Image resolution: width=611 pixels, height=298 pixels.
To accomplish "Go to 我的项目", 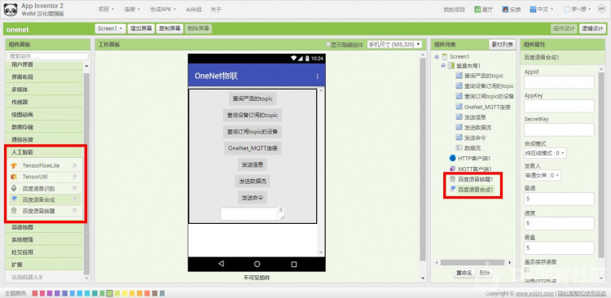I will pos(454,10).
